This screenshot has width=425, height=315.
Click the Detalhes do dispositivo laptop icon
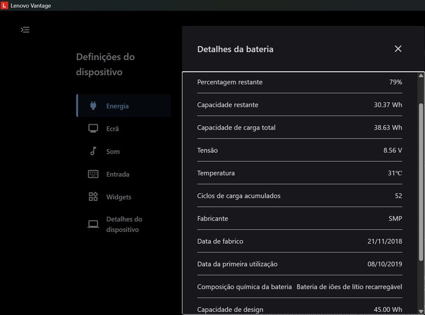pos(93,224)
